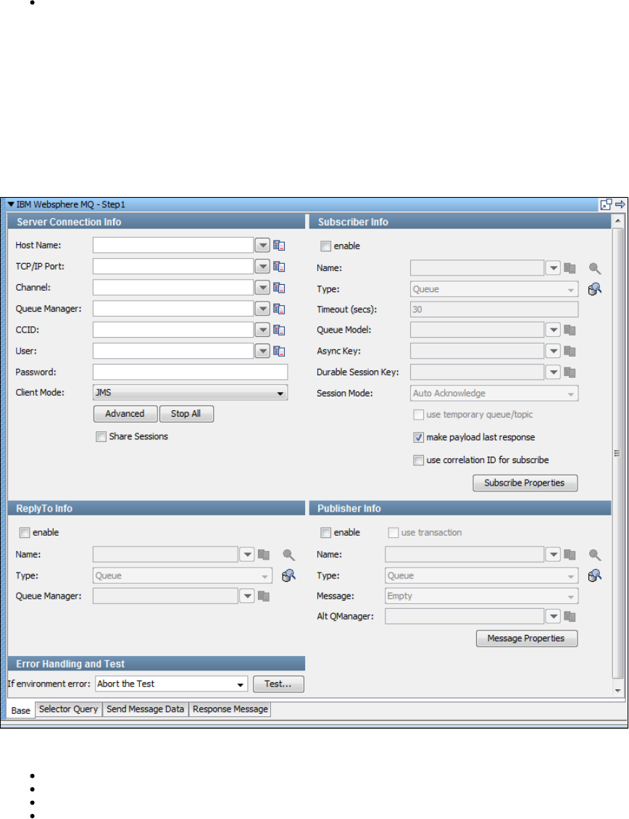629x819 pixels.
Task: Click scrollbar up arrow
Action: [617, 221]
